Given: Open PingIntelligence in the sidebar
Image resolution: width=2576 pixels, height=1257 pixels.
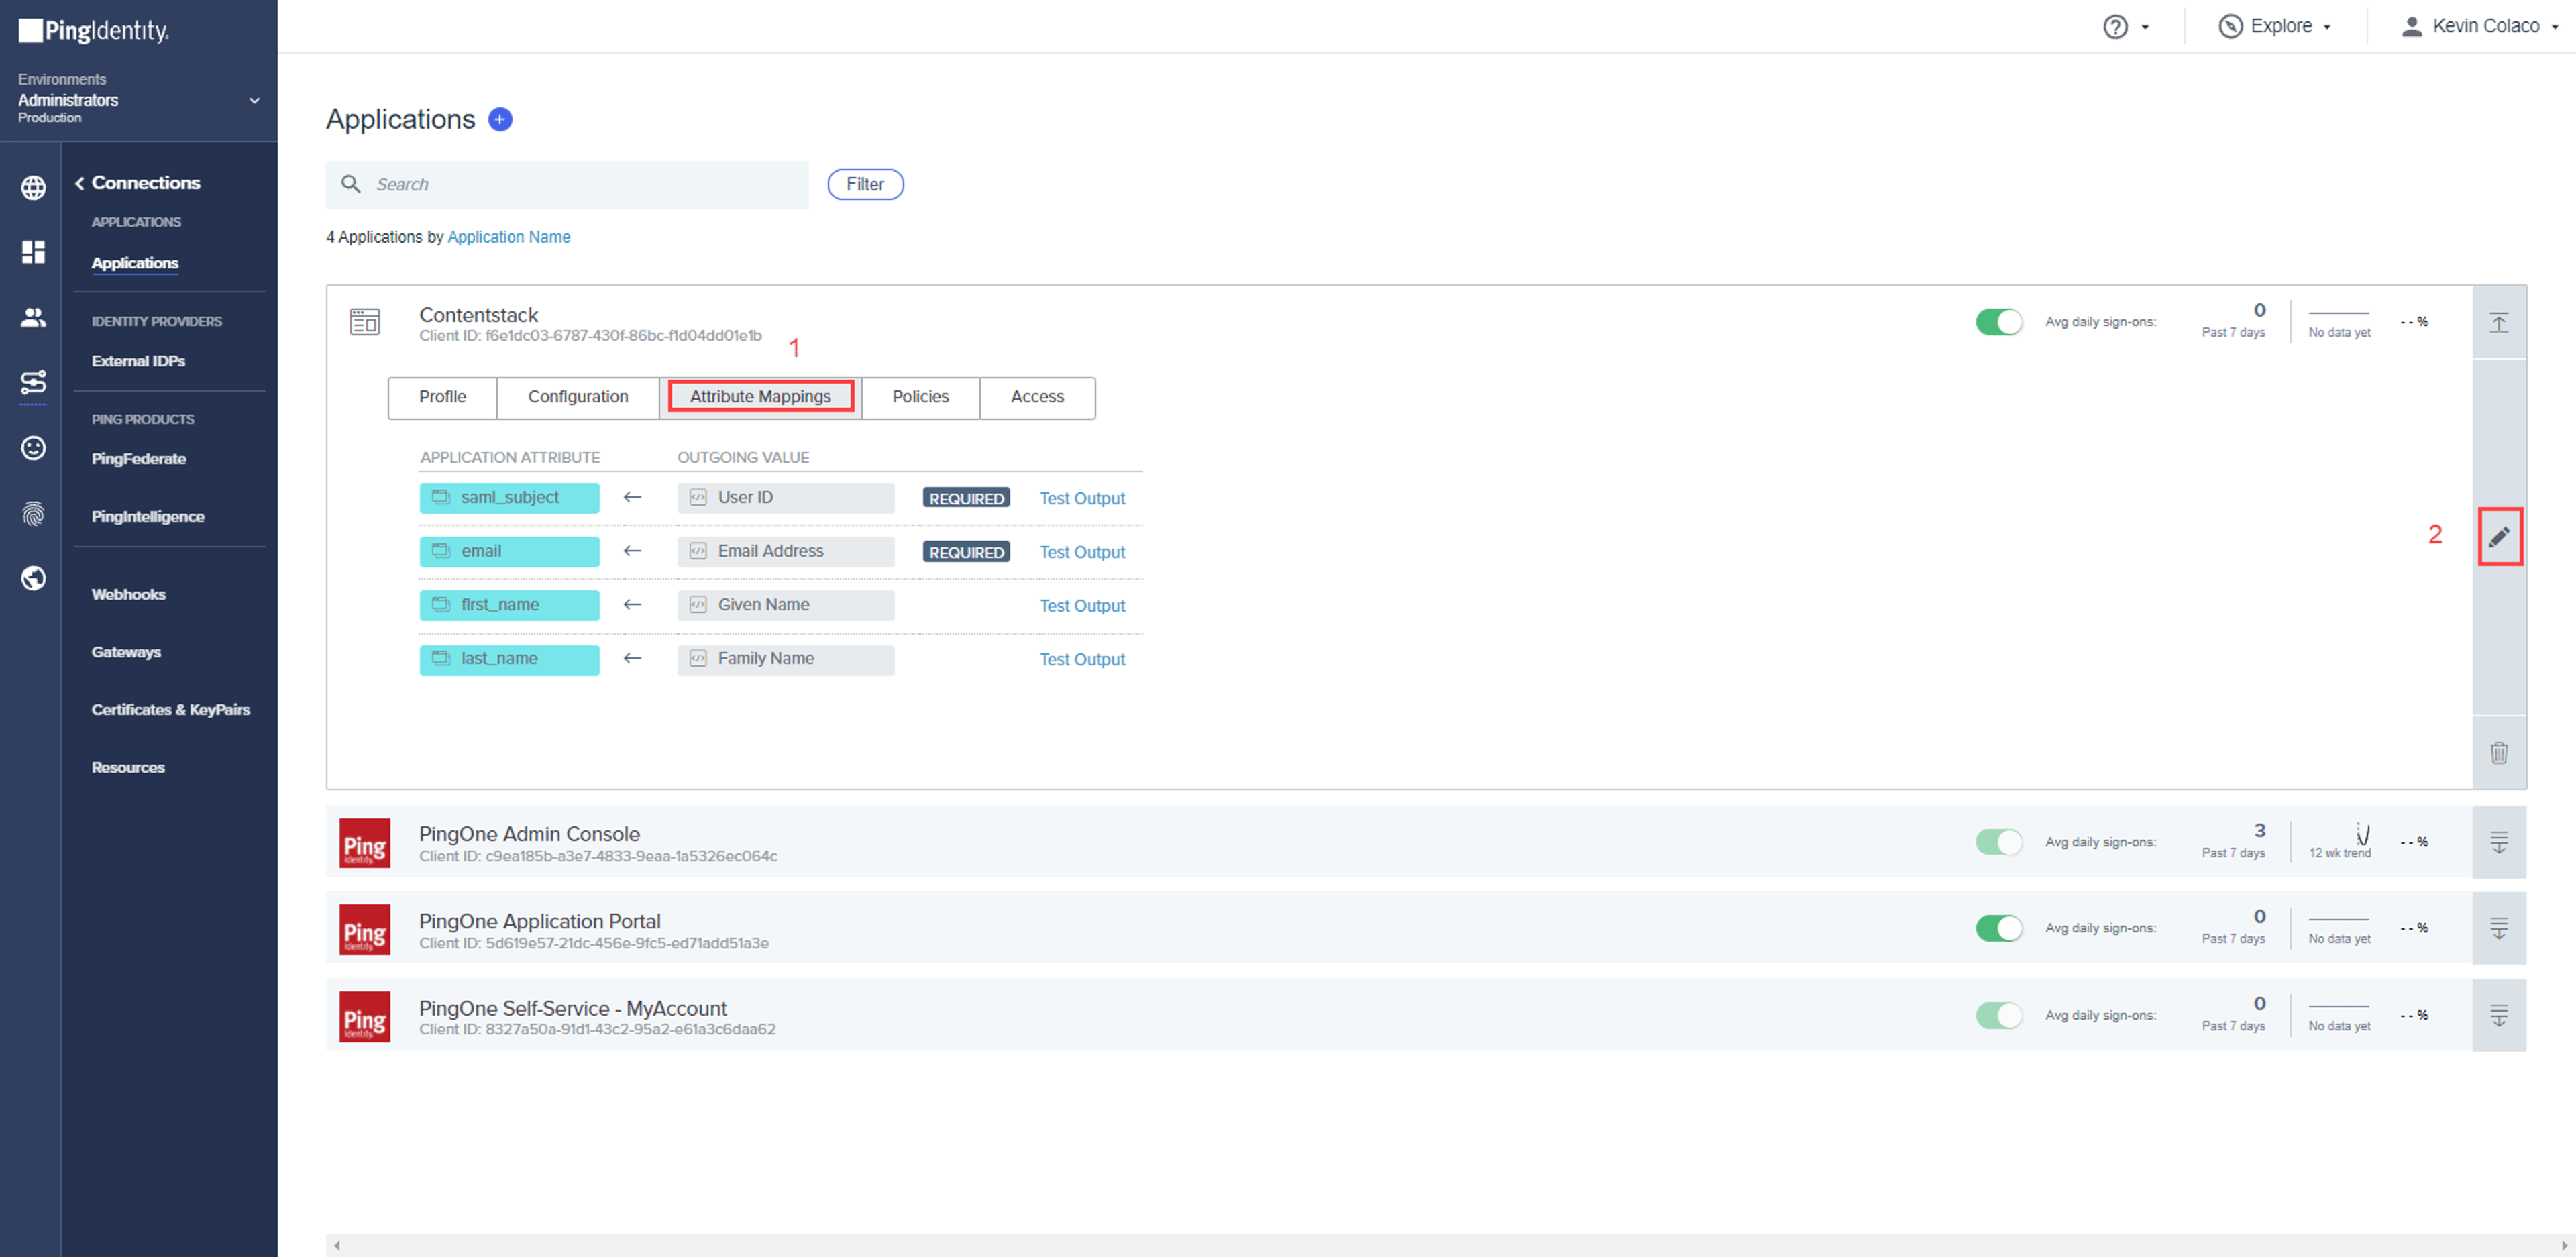Looking at the screenshot, I should (x=148, y=517).
